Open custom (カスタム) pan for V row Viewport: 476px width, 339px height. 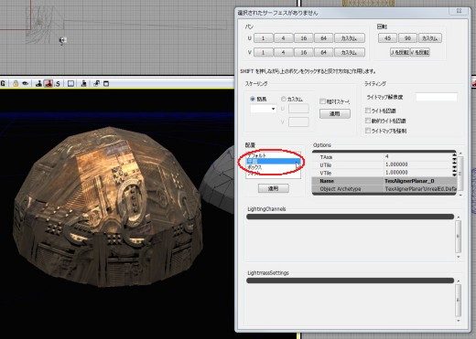350,52
